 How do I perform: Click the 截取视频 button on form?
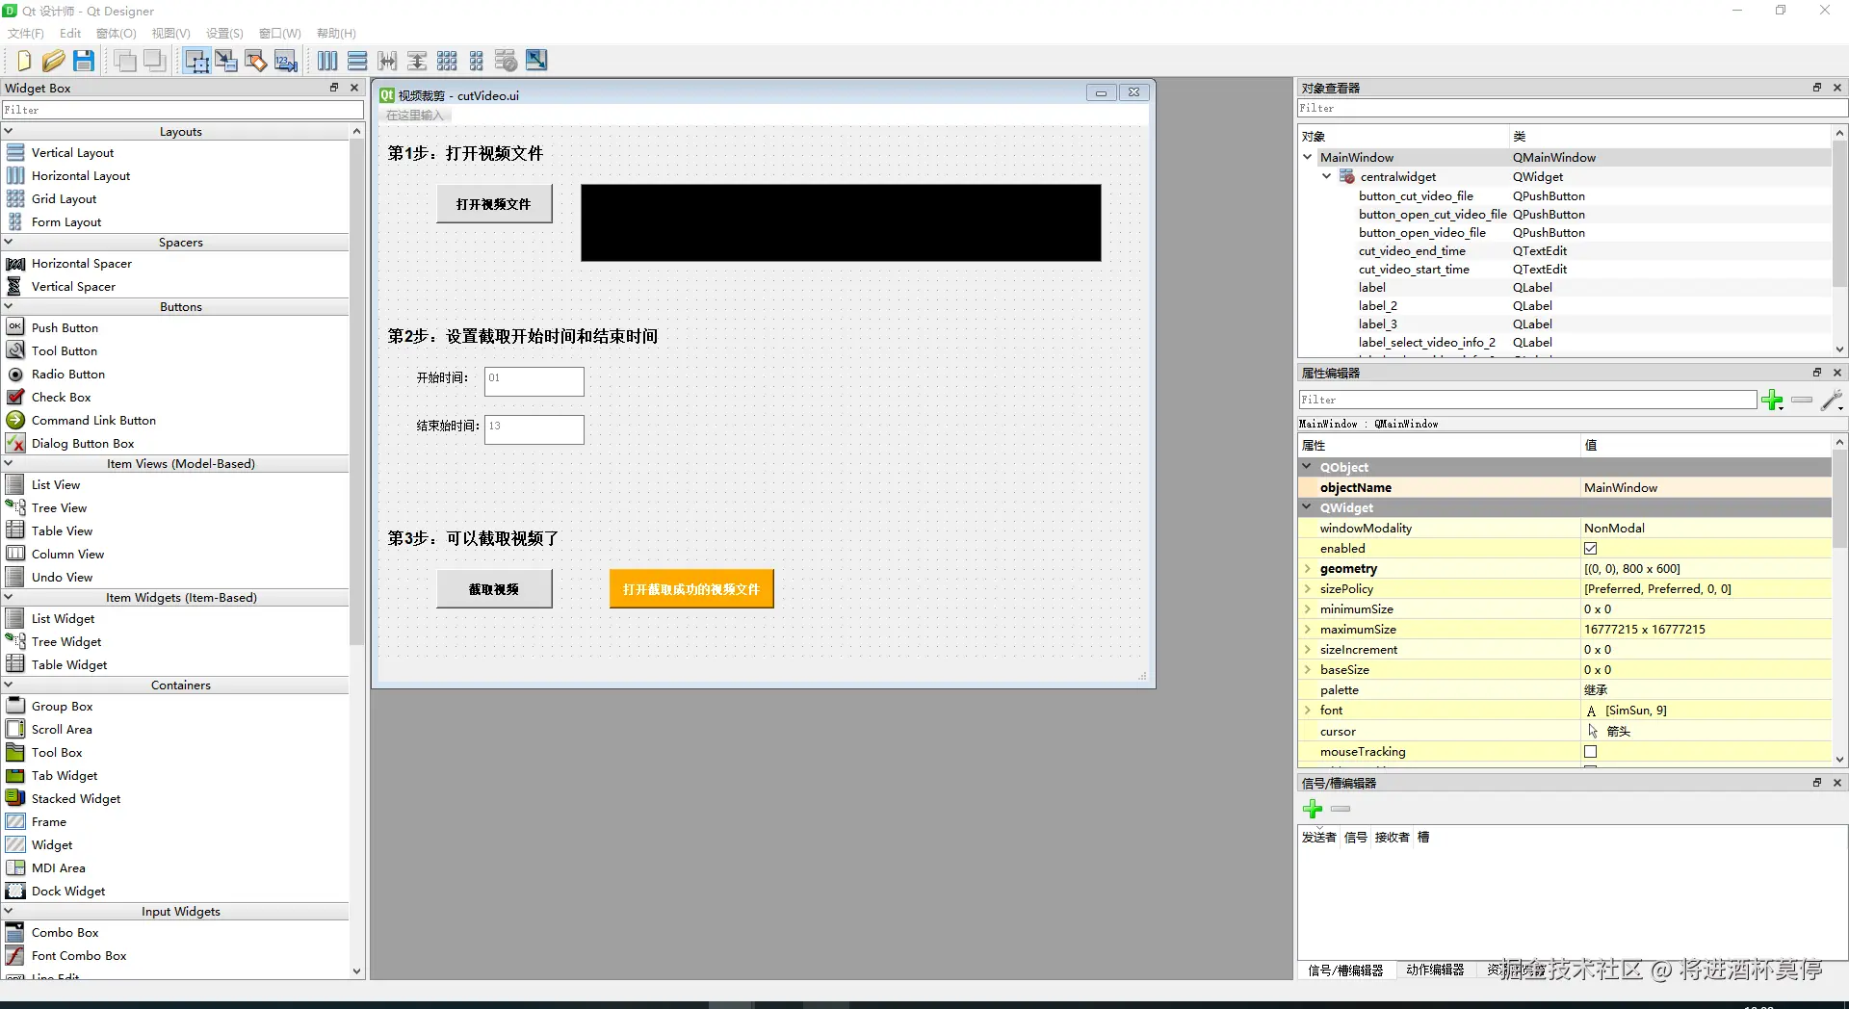point(494,589)
